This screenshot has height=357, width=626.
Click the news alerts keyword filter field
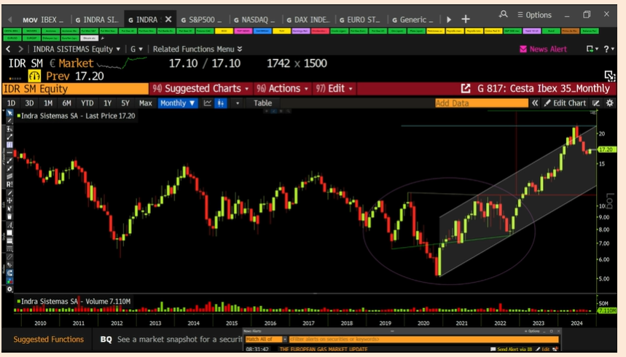423,339
